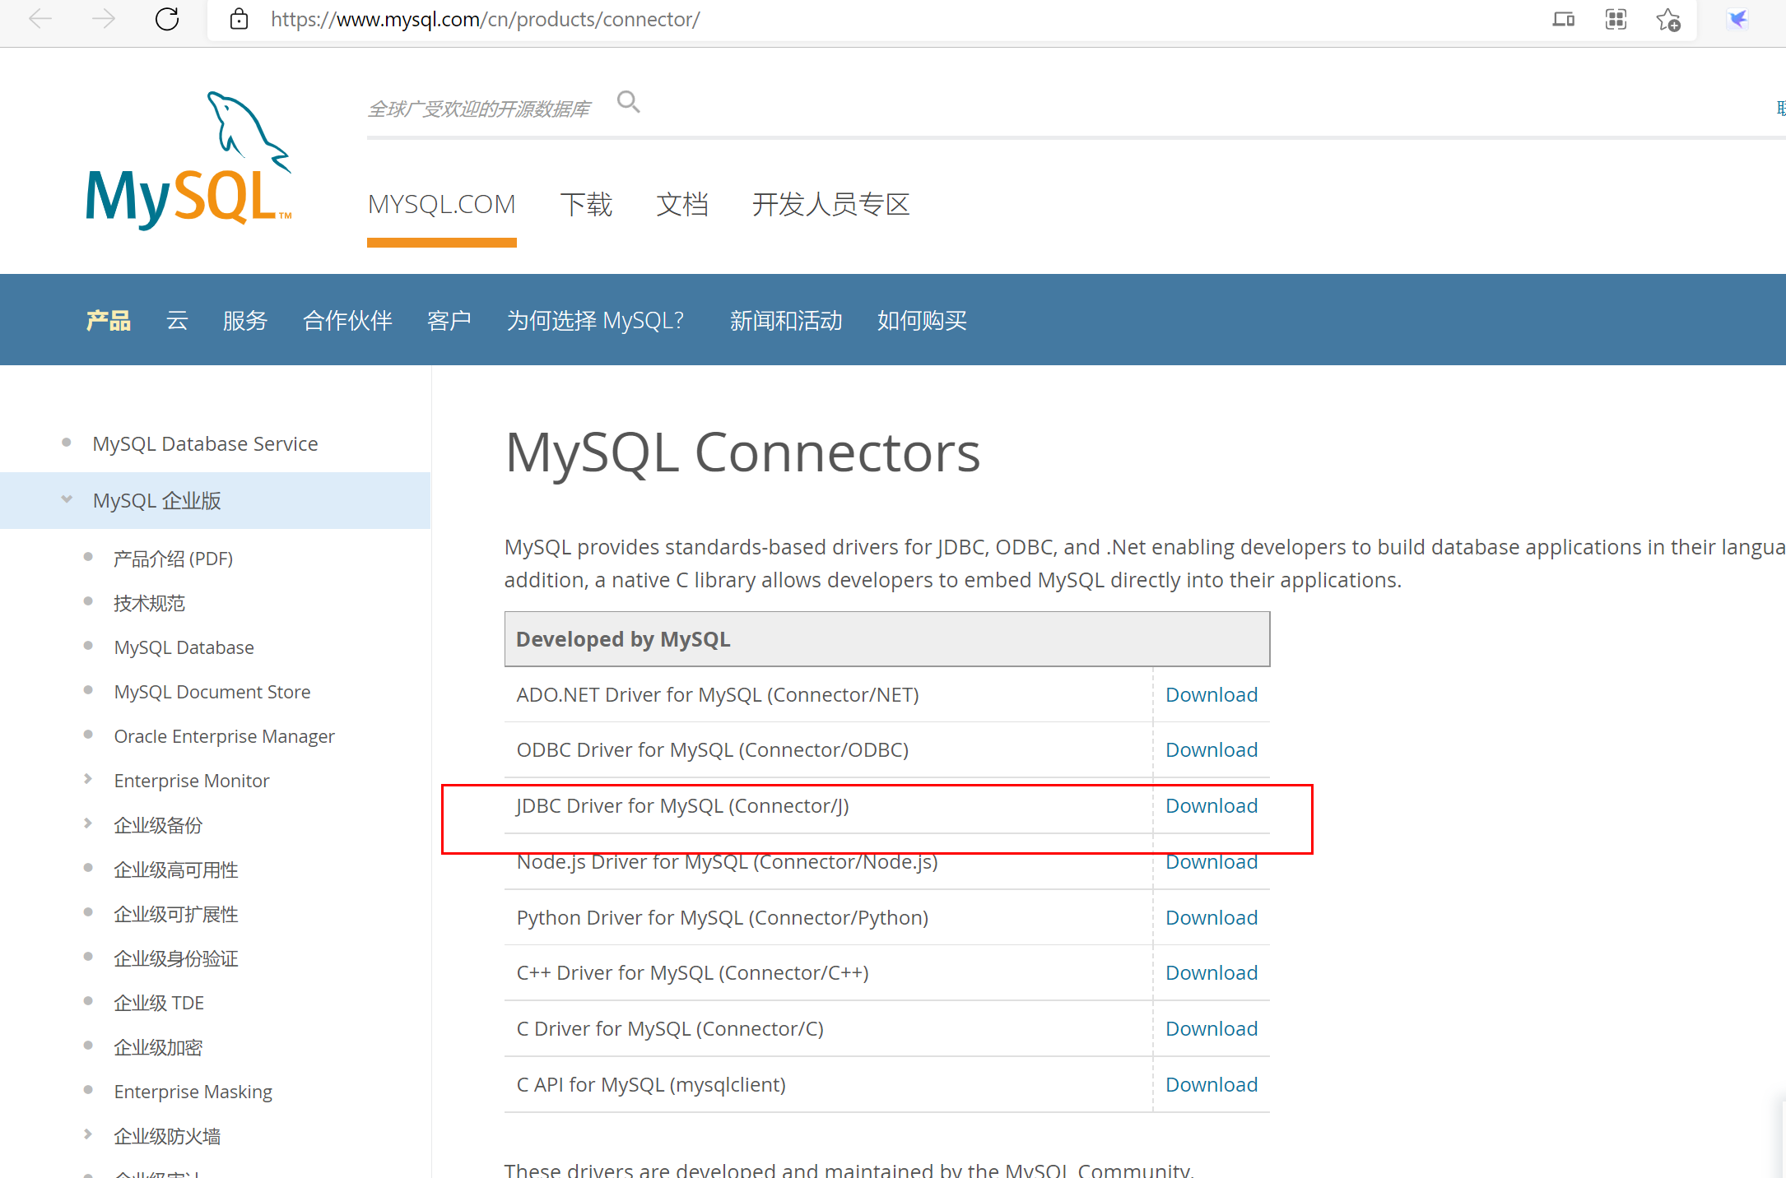Download the mysqlclient C API
Image resolution: width=1786 pixels, height=1178 pixels.
click(x=1212, y=1084)
